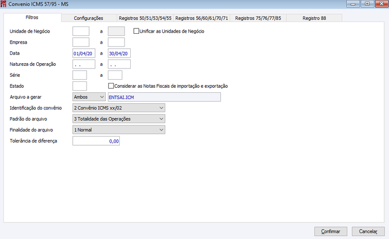This screenshot has width=389, height=239.
Task: Click the Arquivo a gerar label
Action: 25,97
